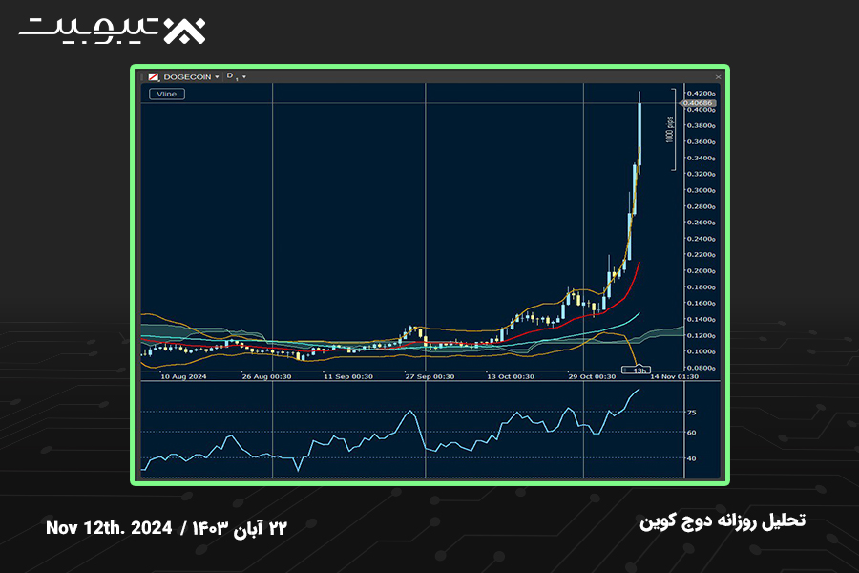Image resolution: width=859 pixels, height=573 pixels.
Task: Click the DOGECOIN symbol flag icon
Action: pos(154,77)
